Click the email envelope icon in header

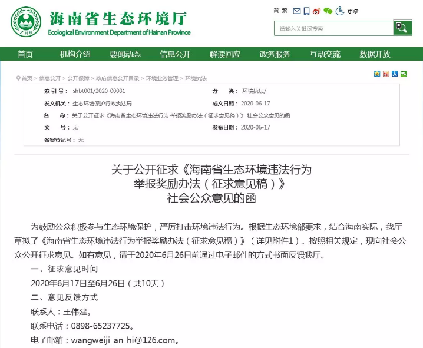pos(297,11)
